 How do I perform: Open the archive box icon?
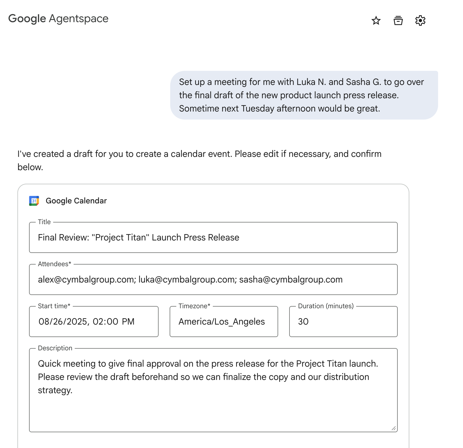398,20
